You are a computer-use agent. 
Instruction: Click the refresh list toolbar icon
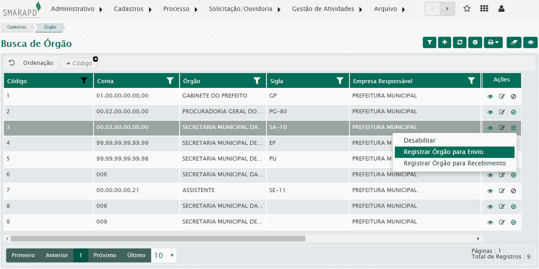[x=459, y=43]
